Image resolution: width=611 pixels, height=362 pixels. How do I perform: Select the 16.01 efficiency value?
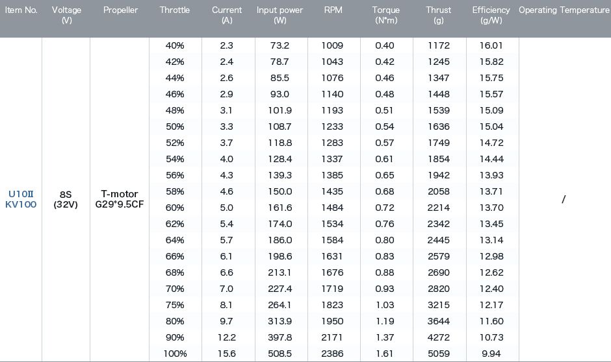click(491, 45)
